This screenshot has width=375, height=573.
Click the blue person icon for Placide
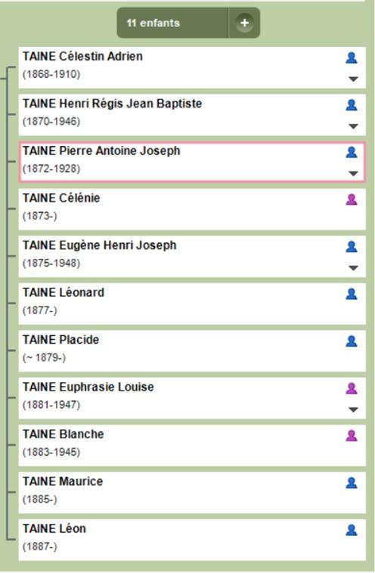tap(352, 341)
